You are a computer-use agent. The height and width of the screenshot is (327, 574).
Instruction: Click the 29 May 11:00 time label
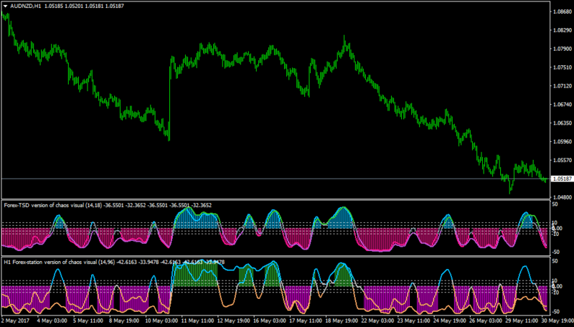tap(522, 320)
